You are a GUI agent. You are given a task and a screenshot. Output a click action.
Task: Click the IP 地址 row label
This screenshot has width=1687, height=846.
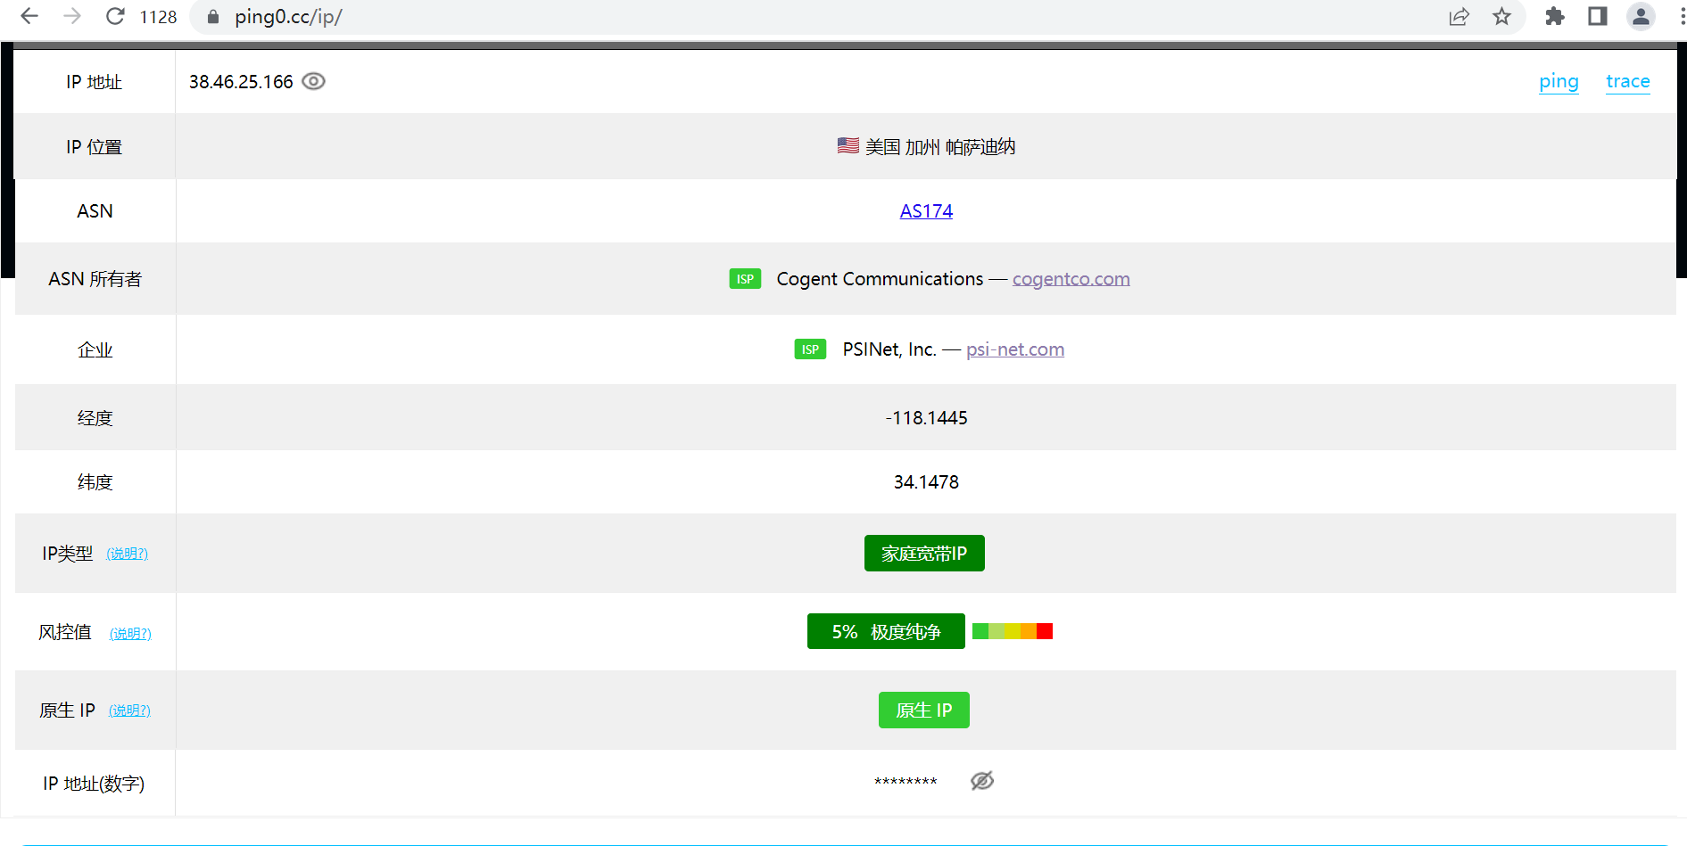[x=94, y=82]
